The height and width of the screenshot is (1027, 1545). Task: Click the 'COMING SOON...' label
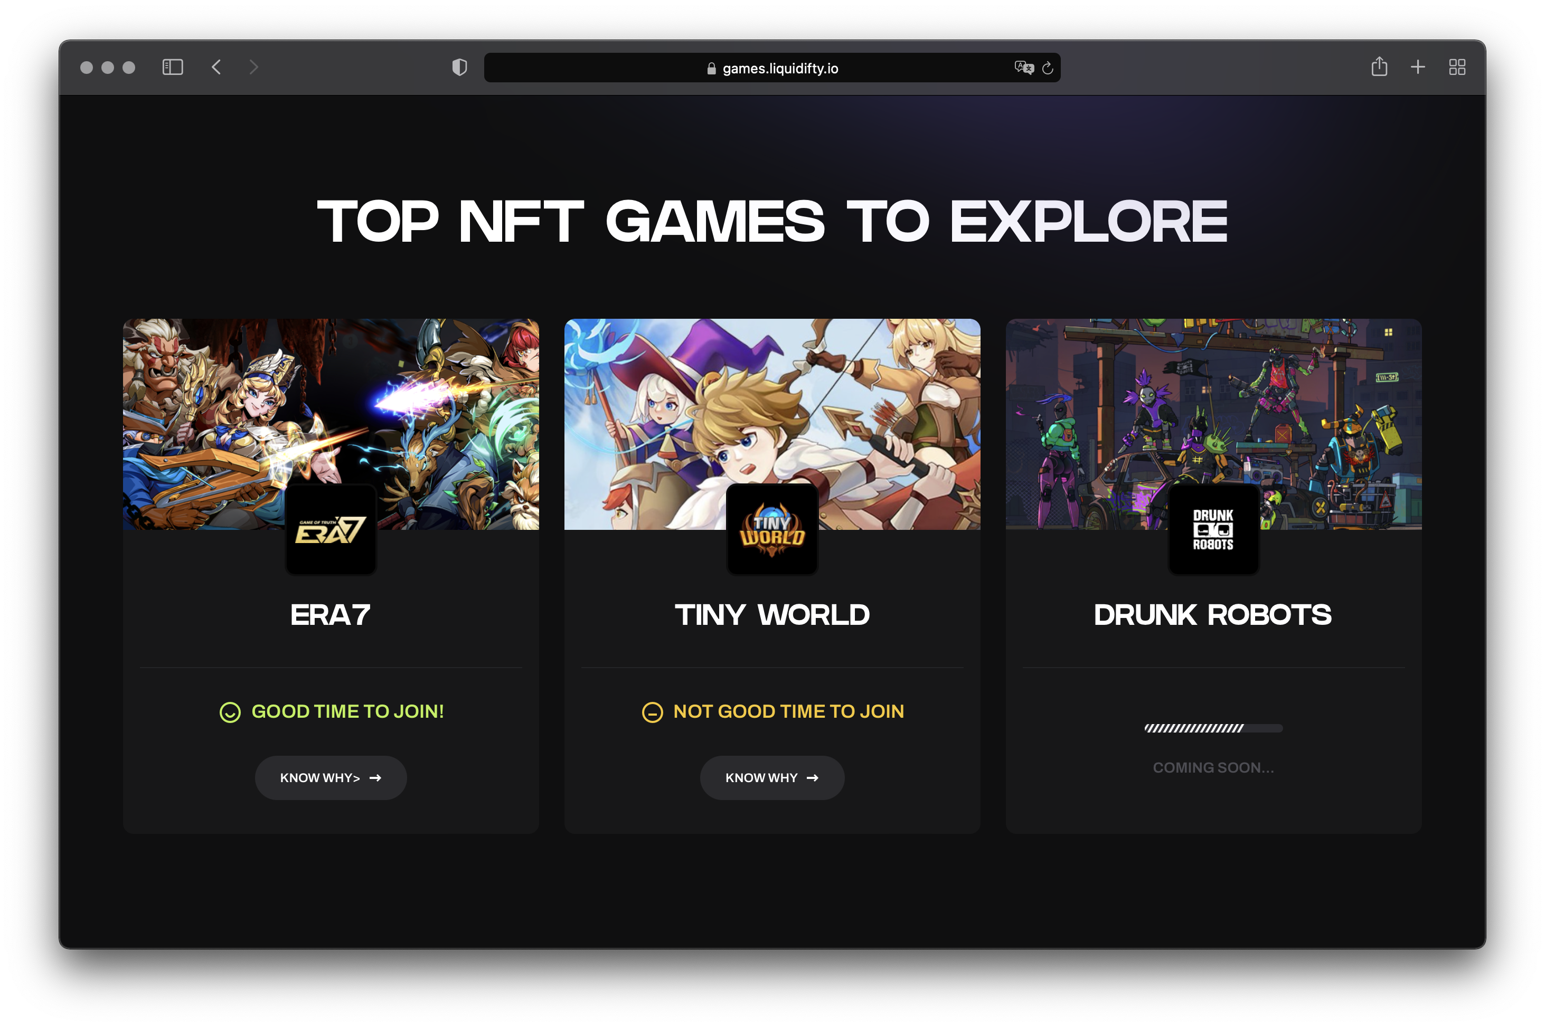coord(1213,768)
